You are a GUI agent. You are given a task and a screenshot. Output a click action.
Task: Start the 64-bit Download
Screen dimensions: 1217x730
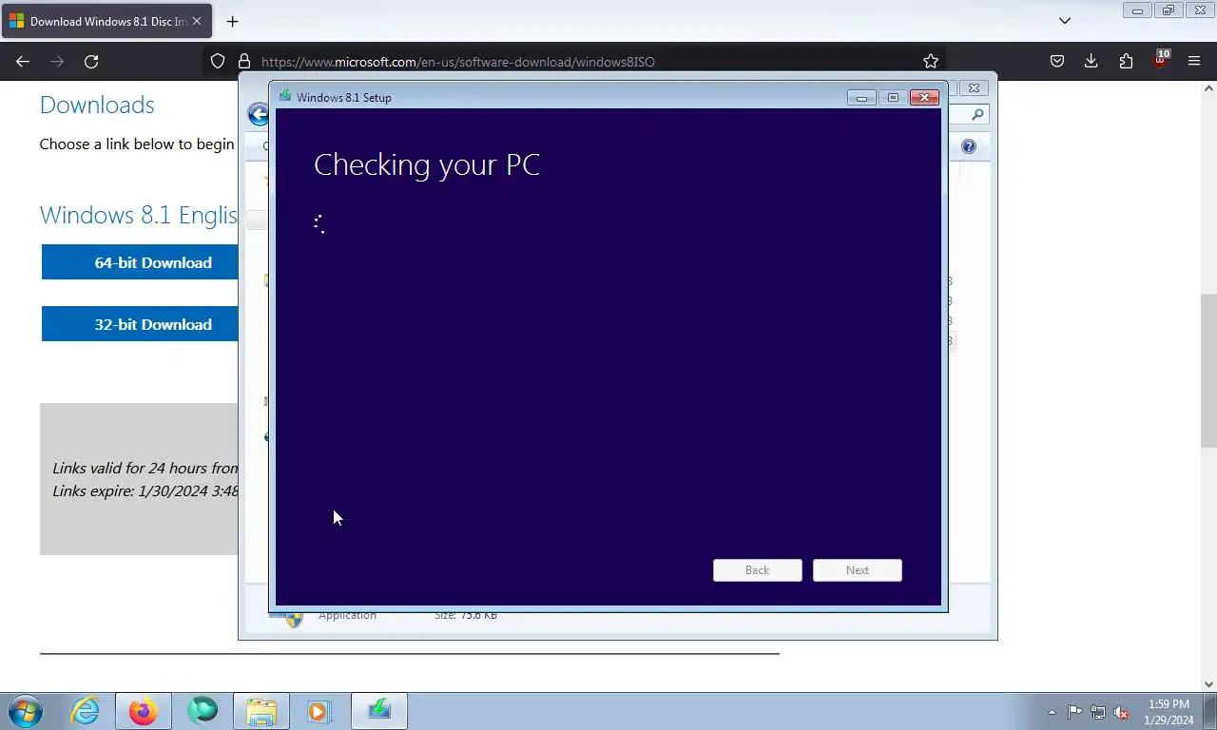pyautogui.click(x=140, y=262)
